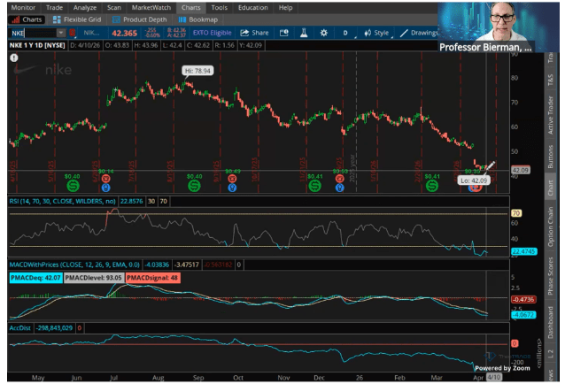Screen dimensions: 565x384
Task: Click the -4.0672 MACD axis tag
Action: click(x=523, y=315)
